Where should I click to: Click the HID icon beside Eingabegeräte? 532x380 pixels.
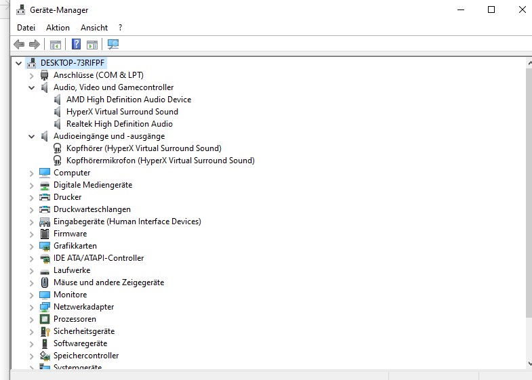pos(45,222)
